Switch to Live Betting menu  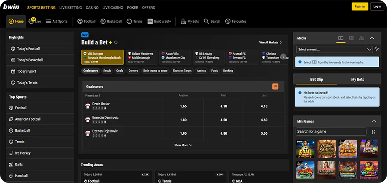pos(71,8)
